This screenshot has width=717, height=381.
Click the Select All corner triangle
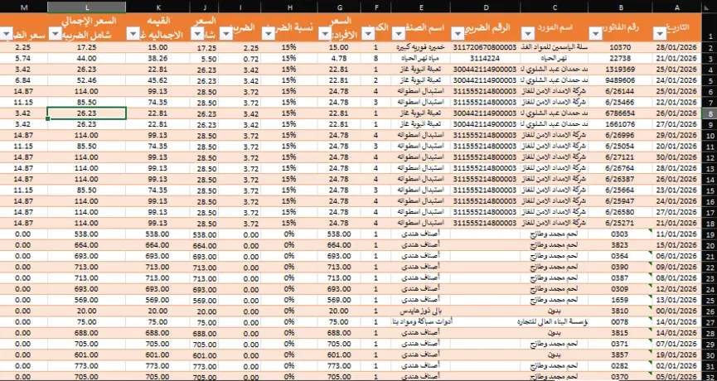tap(710, 7)
